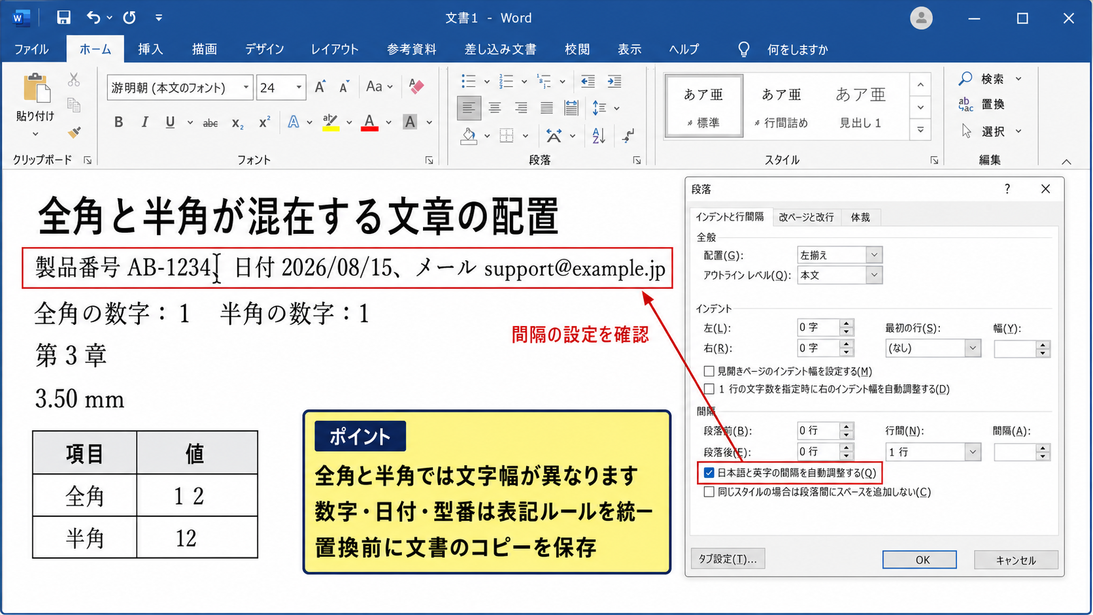Click キャンセル in the 段落 dialog
The image size is (1093, 615).
(1016, 559)
